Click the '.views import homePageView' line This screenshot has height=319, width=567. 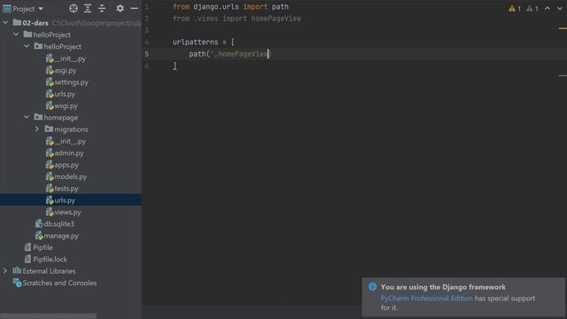pos(237,19)
